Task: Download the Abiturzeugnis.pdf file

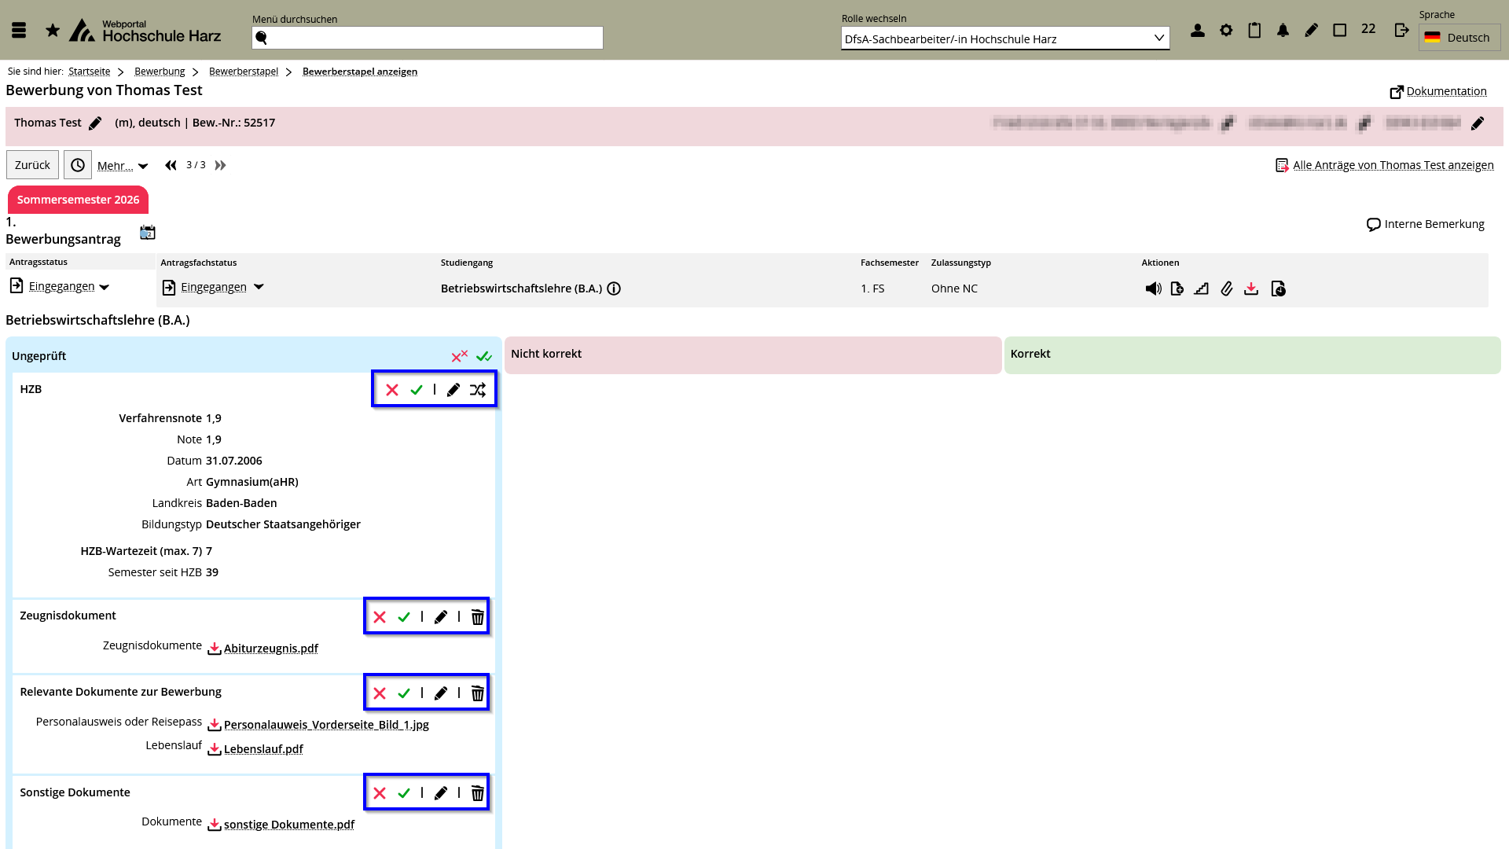Action: (270, 649)
